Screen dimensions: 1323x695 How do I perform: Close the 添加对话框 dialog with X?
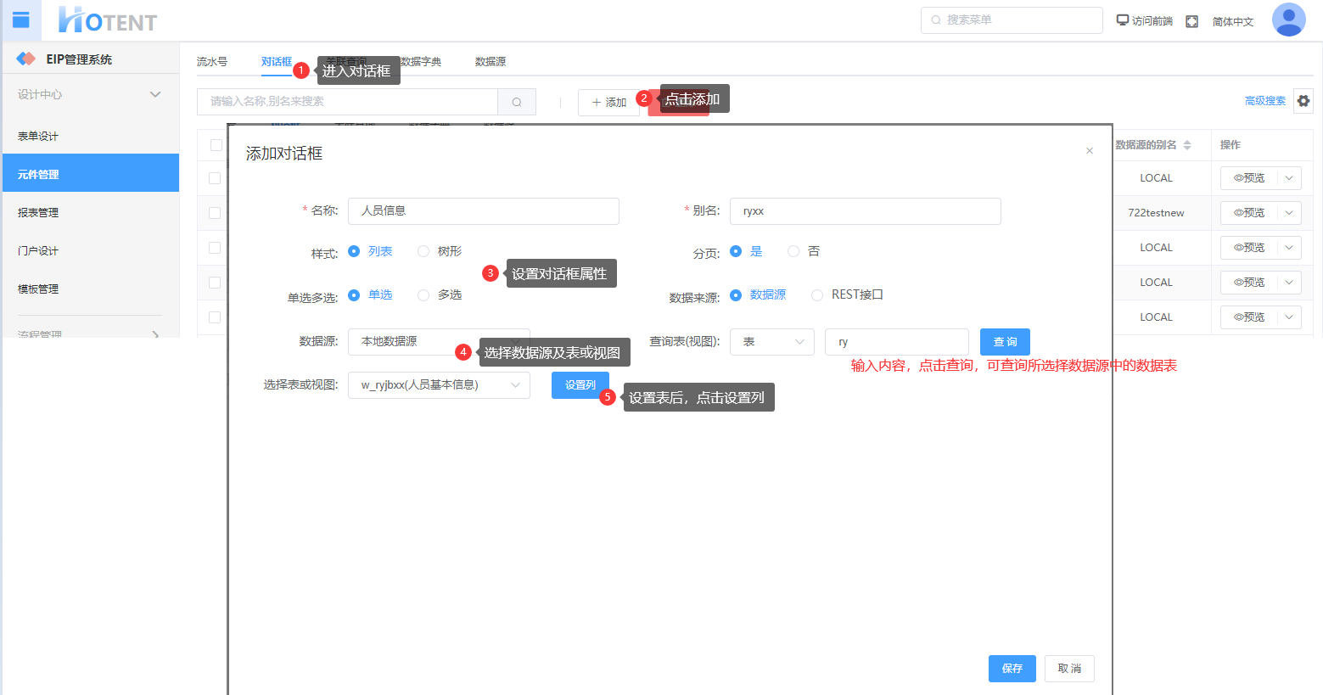click(1090, 151)
